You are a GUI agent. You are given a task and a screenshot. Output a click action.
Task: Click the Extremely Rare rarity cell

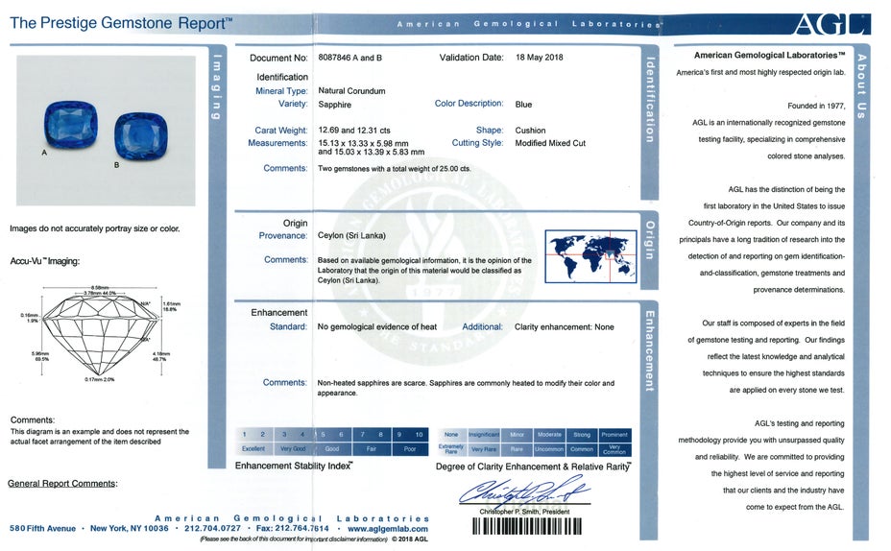click(x=451, y=448)
